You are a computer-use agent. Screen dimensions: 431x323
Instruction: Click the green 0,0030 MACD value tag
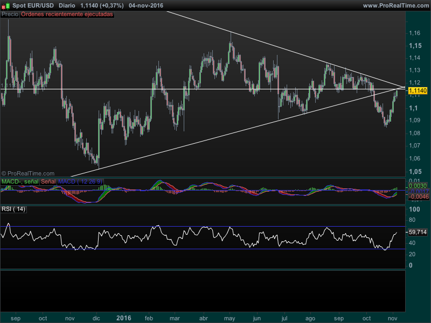pyautogui.click(x=418, y=186)
